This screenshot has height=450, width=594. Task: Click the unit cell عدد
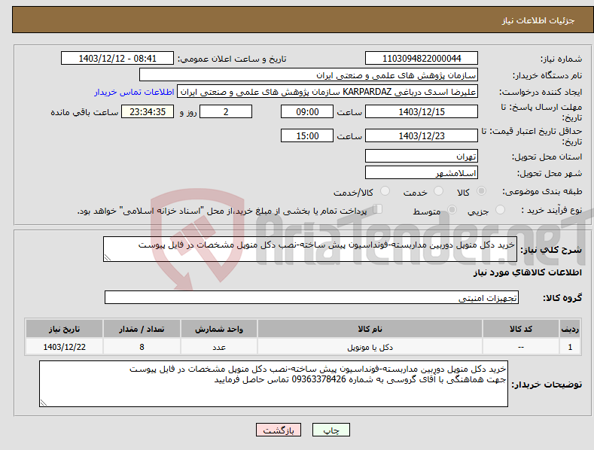coord(219,347)
